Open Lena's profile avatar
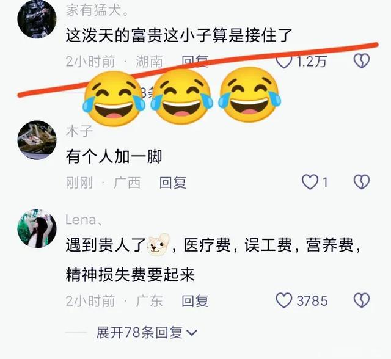The width and height of the screenshot is (391, 359). click(37, 228)
